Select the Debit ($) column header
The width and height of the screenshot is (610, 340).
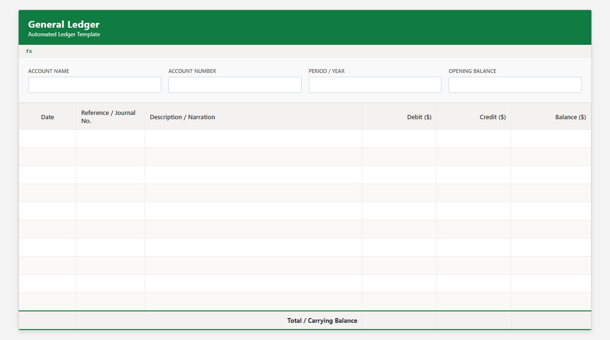[400, 117]
